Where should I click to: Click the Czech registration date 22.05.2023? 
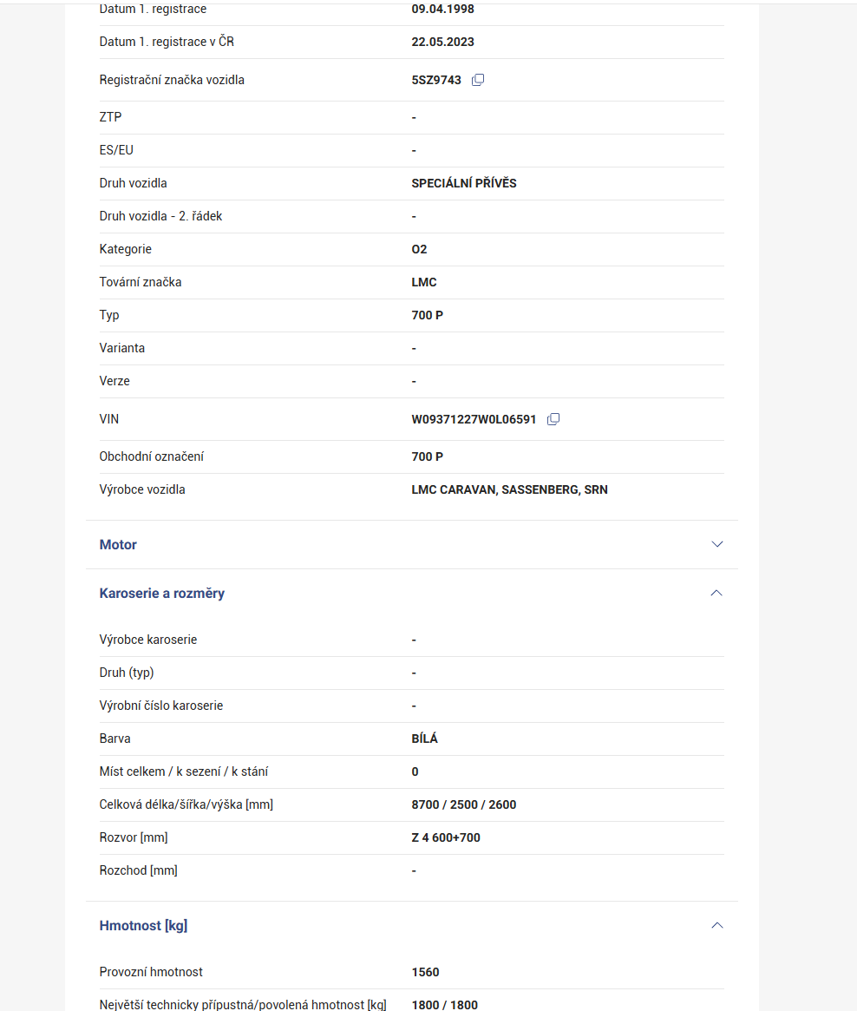442,43
